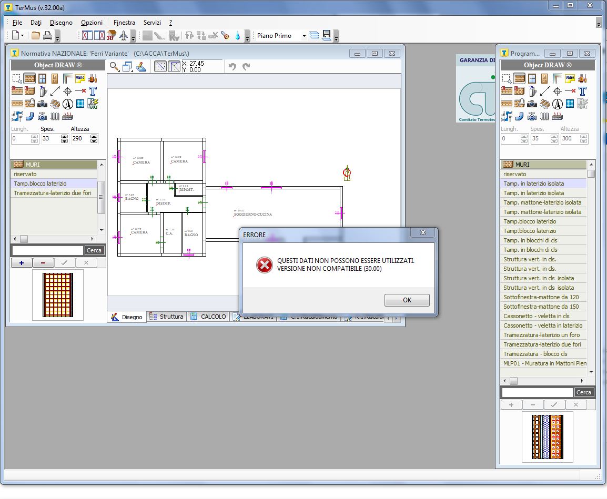Screen dimensions: 607x499
Task: Click the open folder icon in main toolbar
Action: (x=35, y=36)
